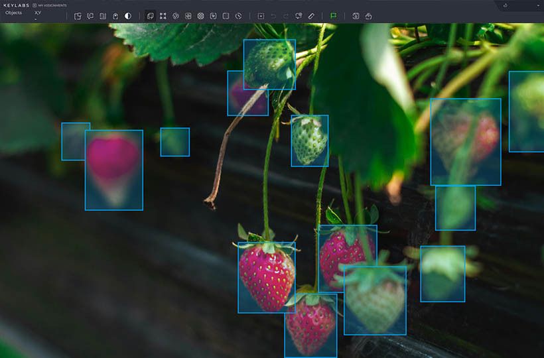Open the MY ASSIGNMENTS link
This screenshot has height=358, width=544.
(52, 5)
